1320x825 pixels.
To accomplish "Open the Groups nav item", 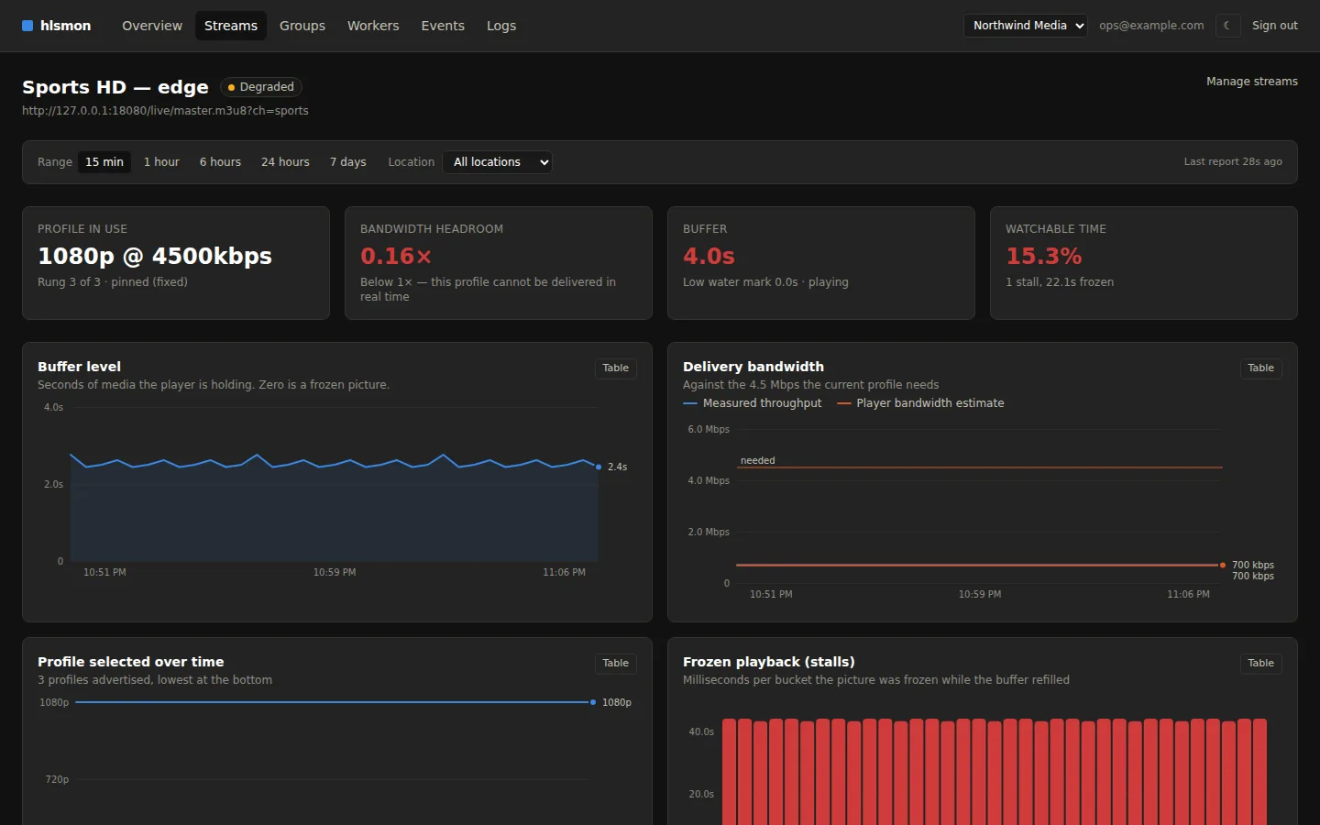I will click(302, 26).
